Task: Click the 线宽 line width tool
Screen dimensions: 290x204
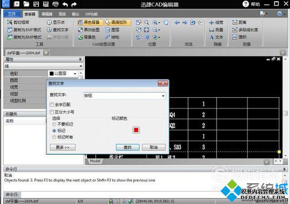Action: coord(216,23)
